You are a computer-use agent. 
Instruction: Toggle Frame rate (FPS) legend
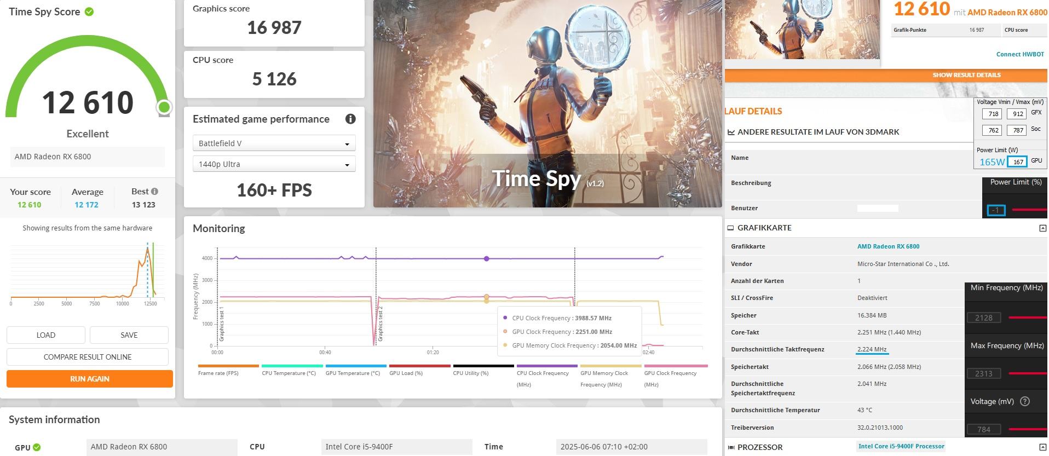(x=228, y=371)
